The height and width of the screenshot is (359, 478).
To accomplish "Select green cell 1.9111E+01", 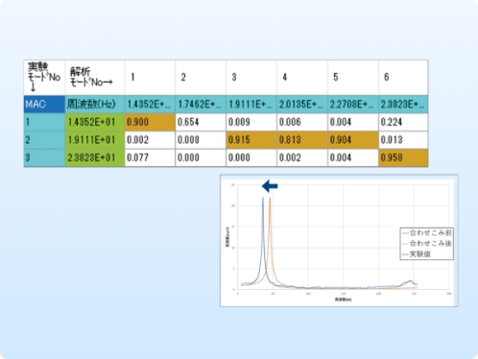I will point(95,140).
